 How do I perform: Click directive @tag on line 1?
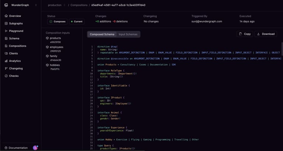tap(107, 47)
